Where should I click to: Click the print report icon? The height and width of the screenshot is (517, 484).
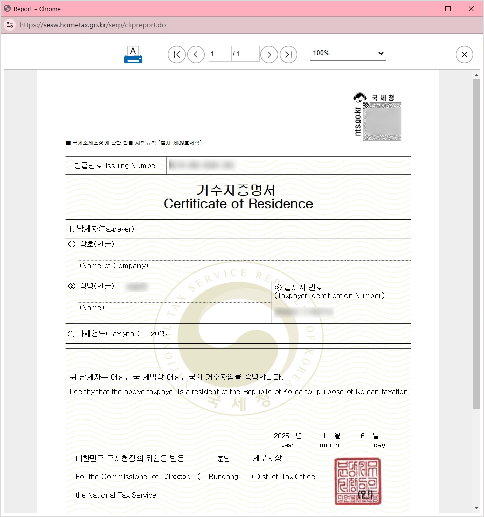pyautogui.click(x=133, y=55)
